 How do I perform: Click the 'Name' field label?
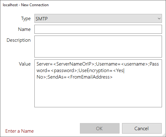point(24,29)
